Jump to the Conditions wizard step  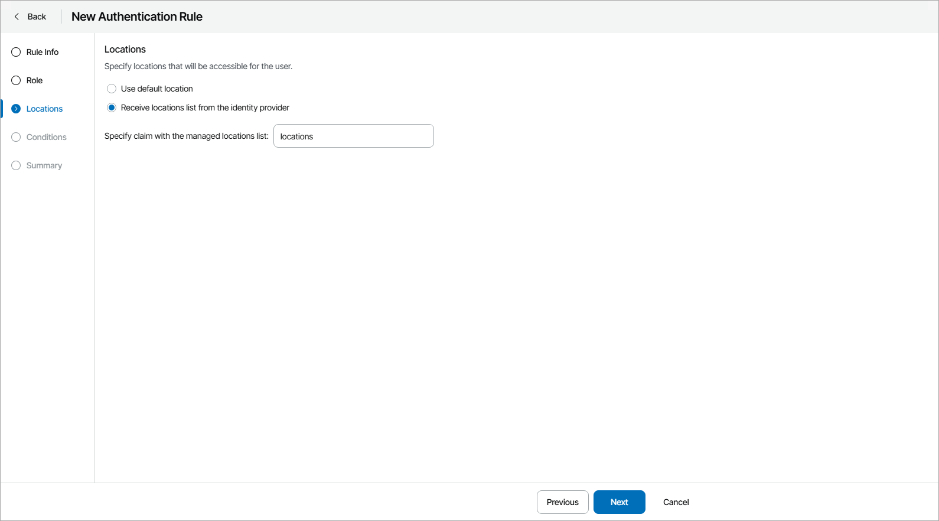(46, 137)
